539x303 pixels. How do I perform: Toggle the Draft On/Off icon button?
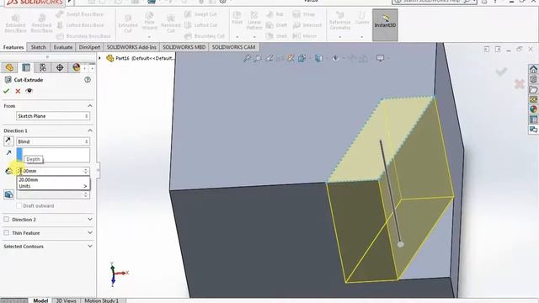pos(8,194)
